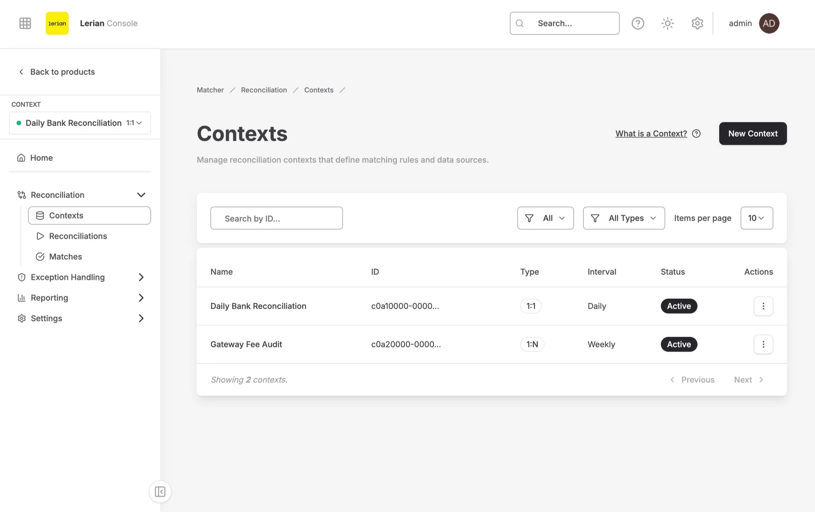Open the Matches sidebar item
The width and height of the screenshot is (815, 512).
65,257
